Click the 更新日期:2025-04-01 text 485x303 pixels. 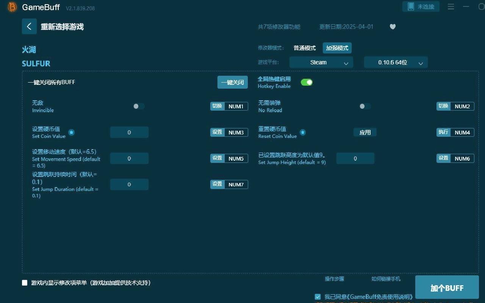tap(346, 27)
